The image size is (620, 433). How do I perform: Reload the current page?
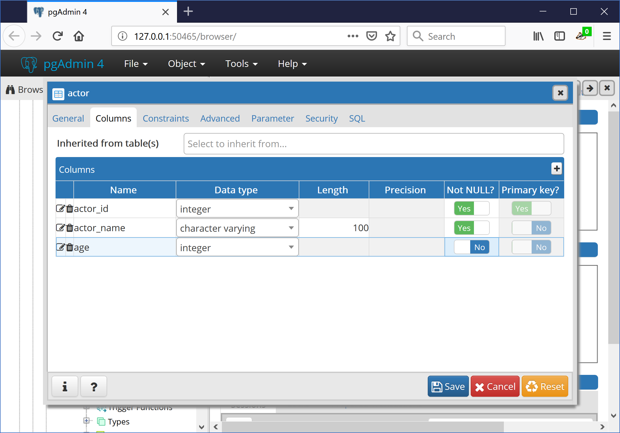point(57,36)
